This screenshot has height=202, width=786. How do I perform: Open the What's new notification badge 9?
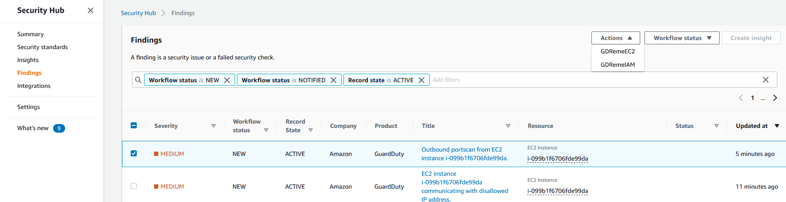click(x=59, y=128)
